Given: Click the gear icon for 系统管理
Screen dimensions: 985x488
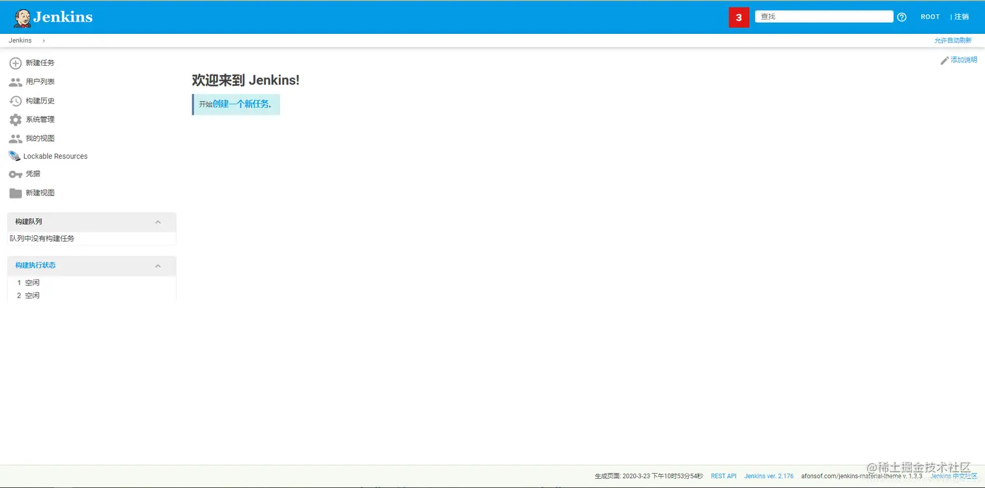Looking at the screenshot, I should (16, 120).
